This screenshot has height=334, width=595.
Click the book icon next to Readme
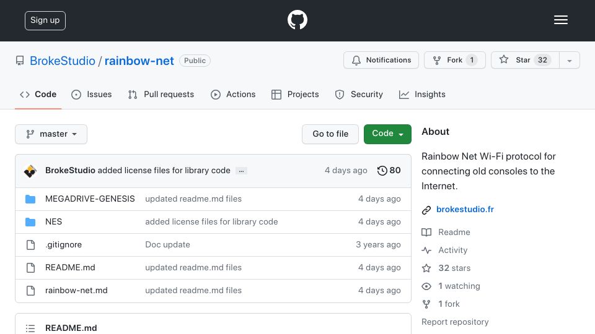pyautogui.click(x=426, y=232)
